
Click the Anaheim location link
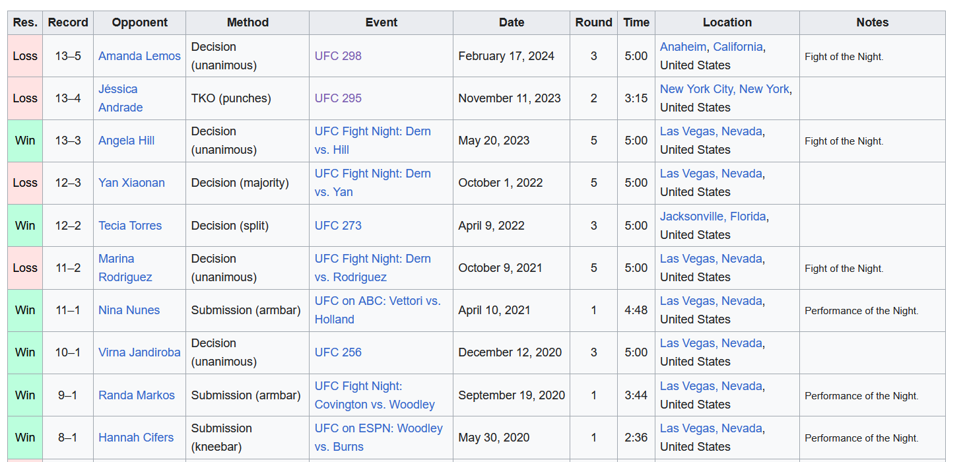(683, 47)
